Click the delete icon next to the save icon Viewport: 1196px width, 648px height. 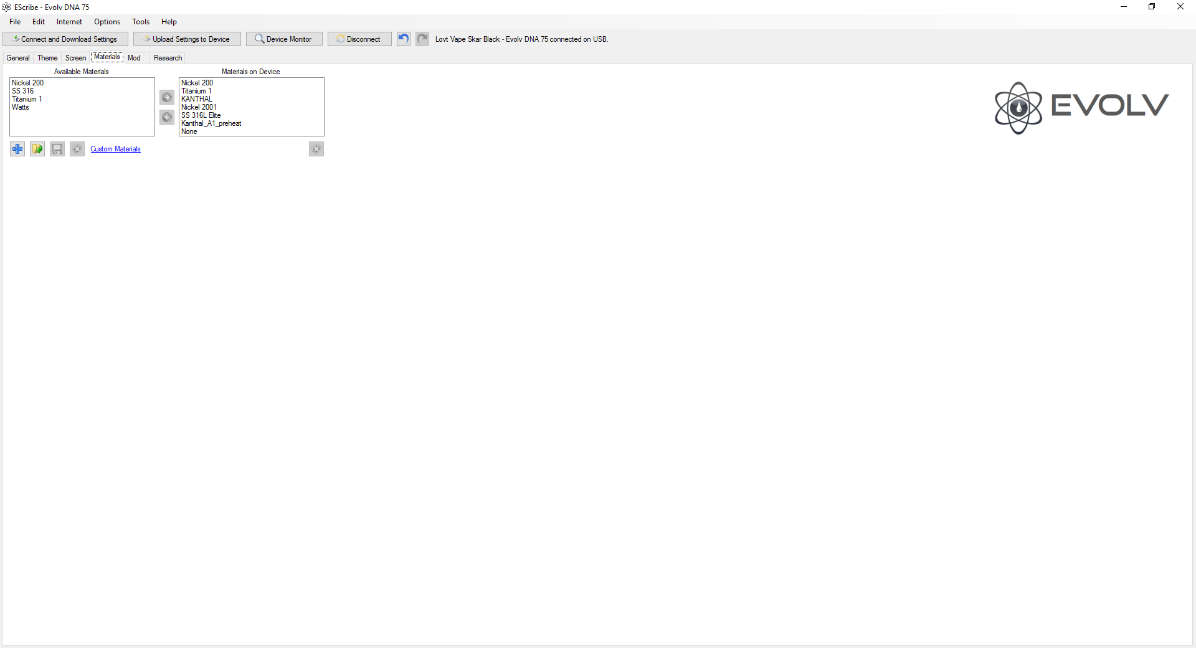(x=77, y=149)
